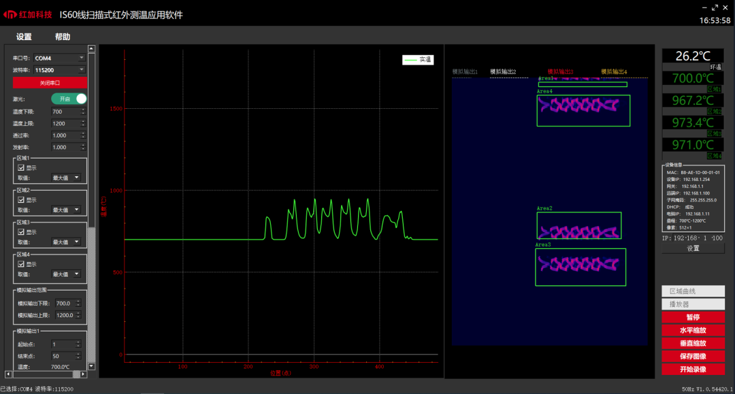Open the 设置 menu

(24, 37)
